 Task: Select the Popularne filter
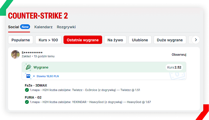21,40
